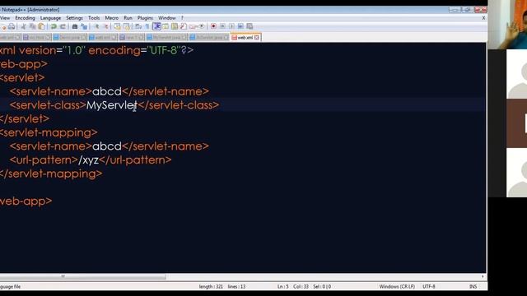527x296 pixels.
Task: Click the Zoom Out icon
Action: coord(106,26)
